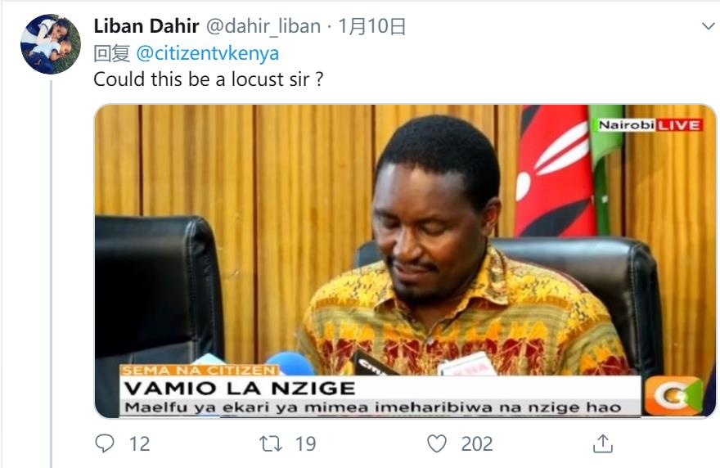Open the tweet's more-options chevron menu
The image size is (720, 468).
(709, 26)
